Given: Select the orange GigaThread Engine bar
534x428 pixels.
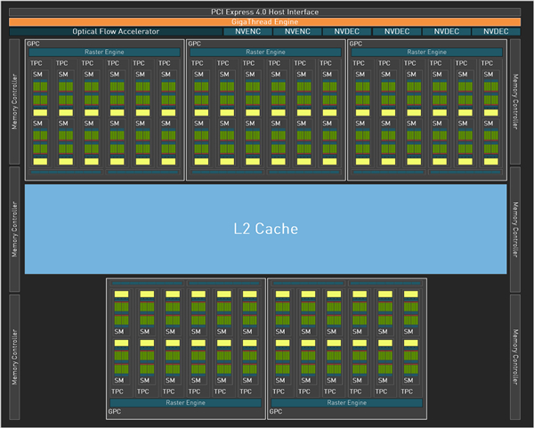Looking at the screenshot, I should 264,21.
